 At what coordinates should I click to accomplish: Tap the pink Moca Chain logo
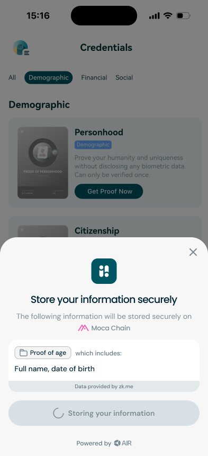coord(83,328)
